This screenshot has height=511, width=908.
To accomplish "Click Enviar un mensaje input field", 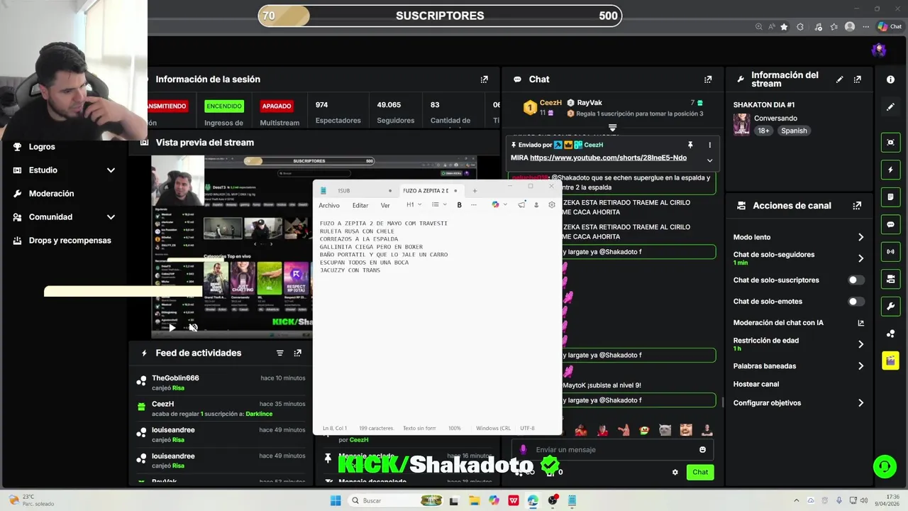I will coord(614,449).
